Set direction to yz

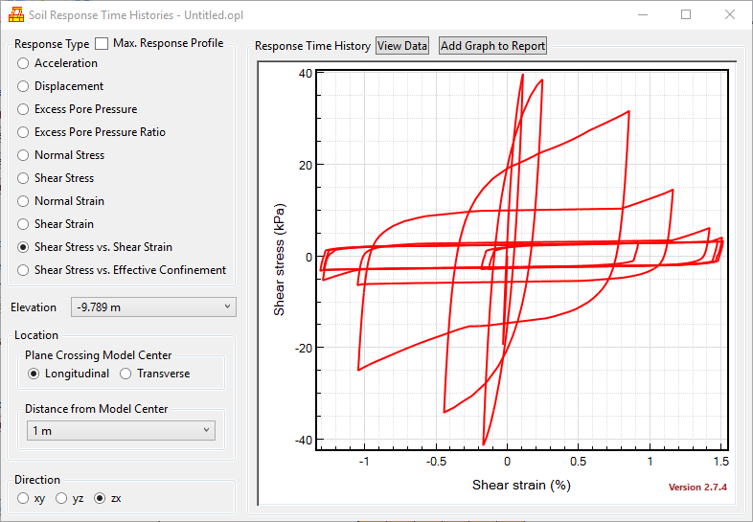click(61, 498)
